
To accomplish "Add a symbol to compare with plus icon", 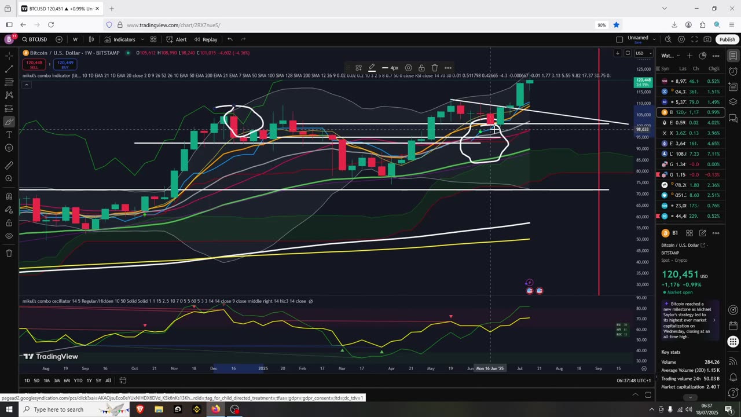I will (x=59, y=39).
